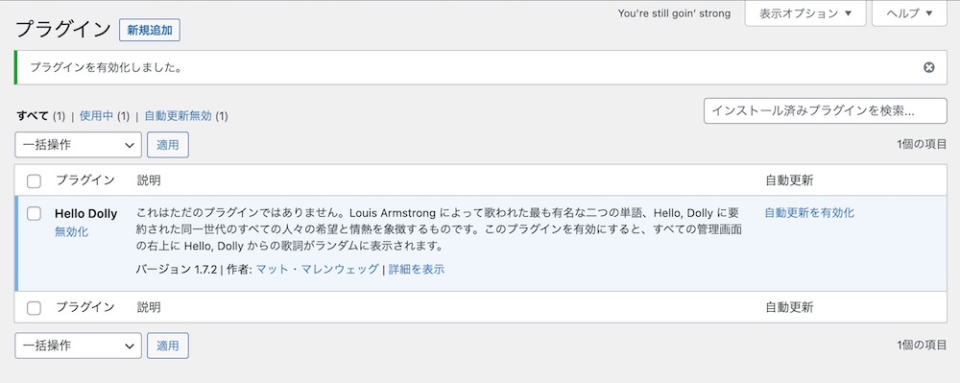
Task: Click 自動更新を有効化 link
Action: click(809, 213)
